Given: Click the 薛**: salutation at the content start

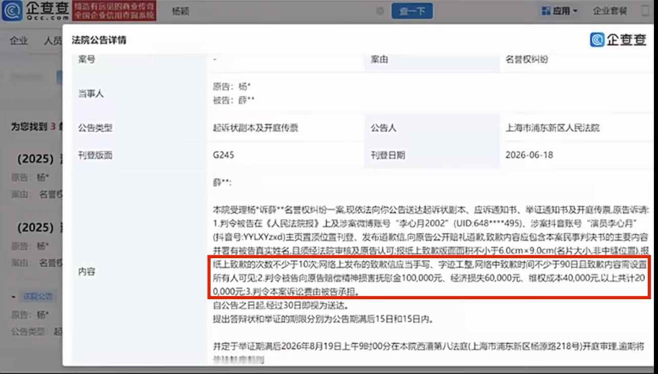Looking at the screenshot, I should coord(222,182).
